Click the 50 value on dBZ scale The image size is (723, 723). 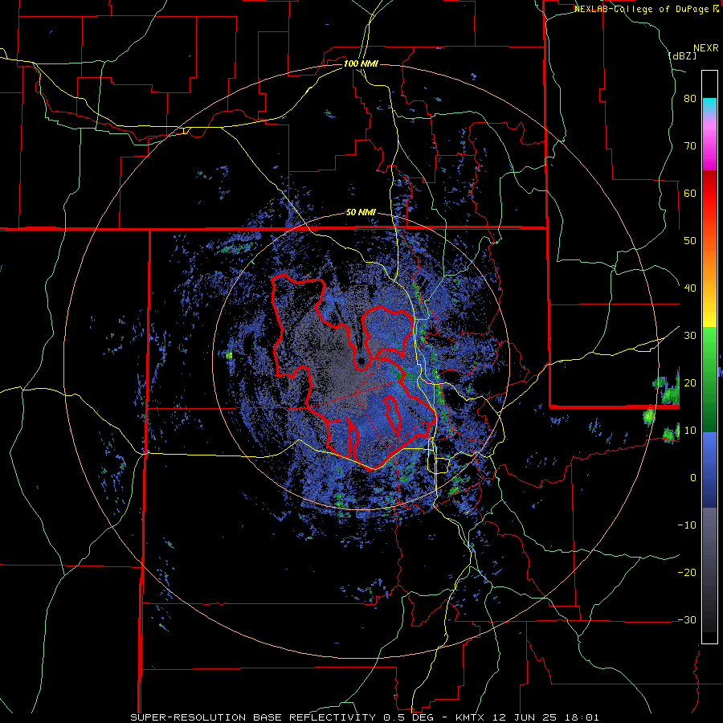coord(690,241)
